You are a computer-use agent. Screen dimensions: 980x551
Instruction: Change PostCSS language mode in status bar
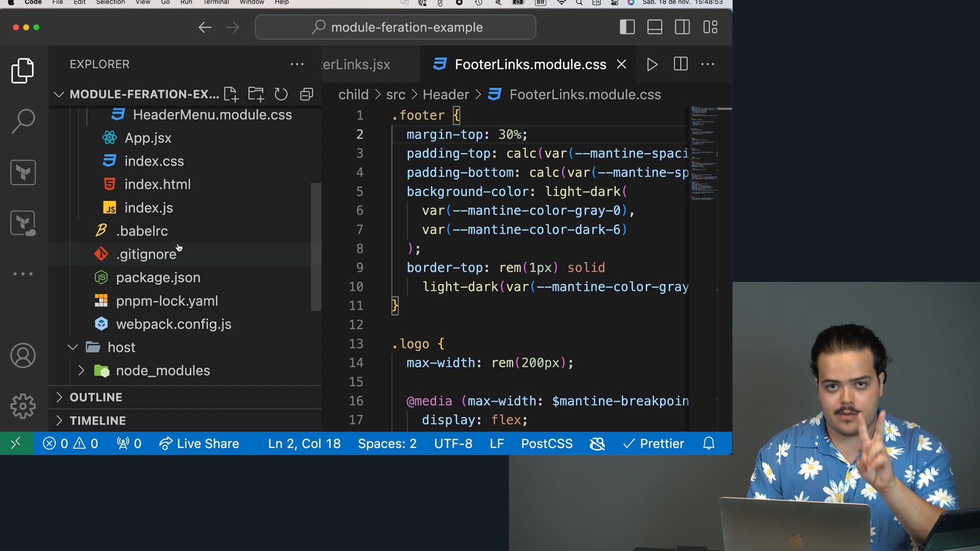546,443
